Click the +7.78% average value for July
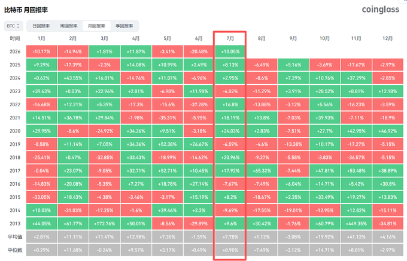 pyautogui.click(x=230, y=237)
